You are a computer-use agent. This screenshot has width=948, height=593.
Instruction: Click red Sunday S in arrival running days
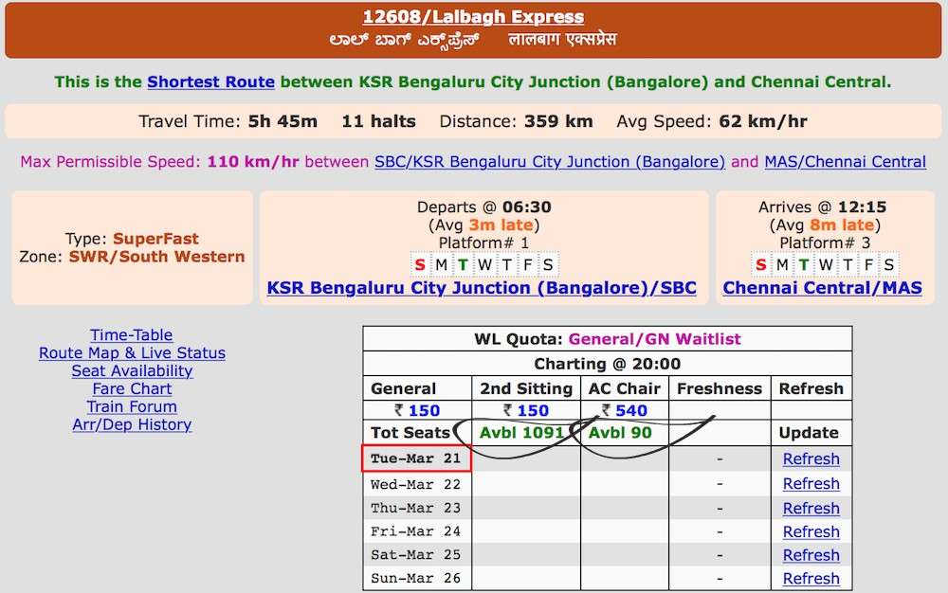click(760, 264)
